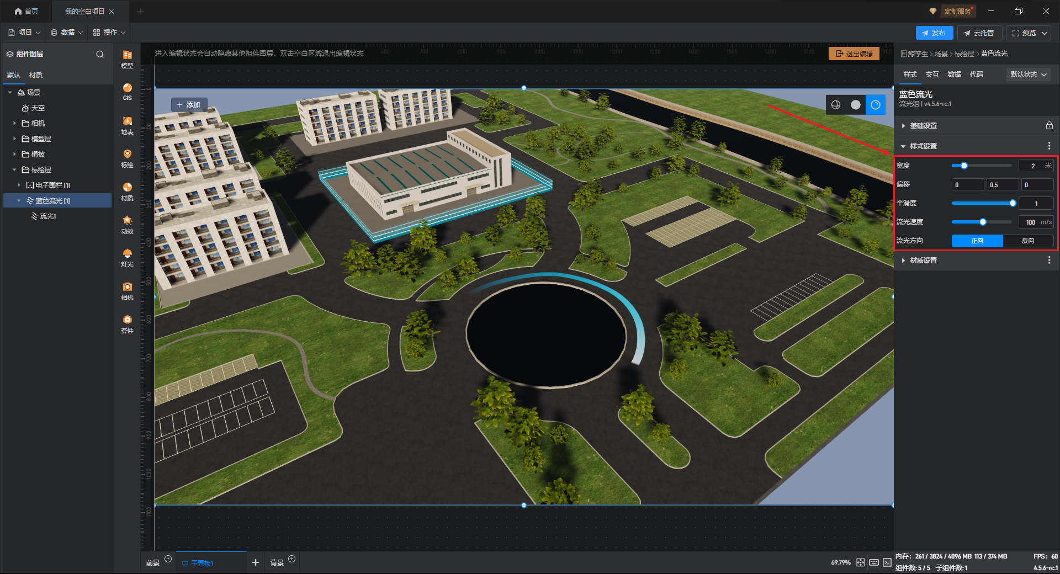
Task: Click the 宽度 value input field
Action: click(1031, 166)
